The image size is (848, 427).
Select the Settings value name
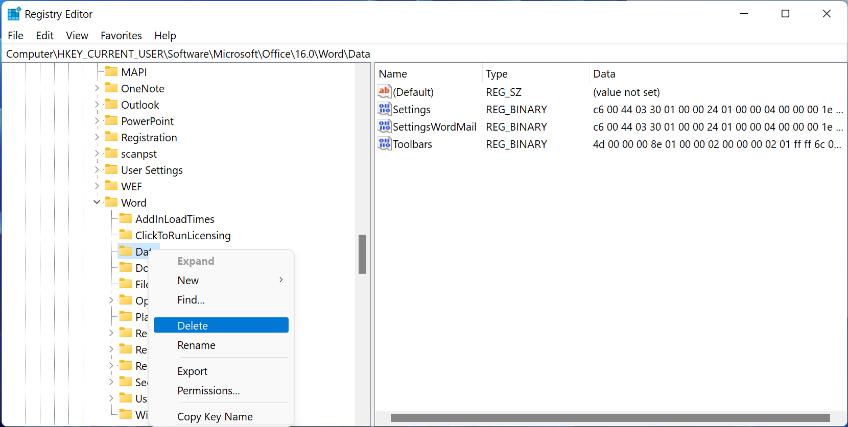[412, 110]
